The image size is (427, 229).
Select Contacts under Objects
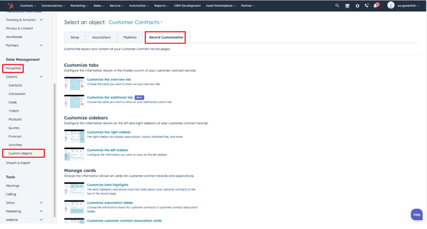click(15, 85)
